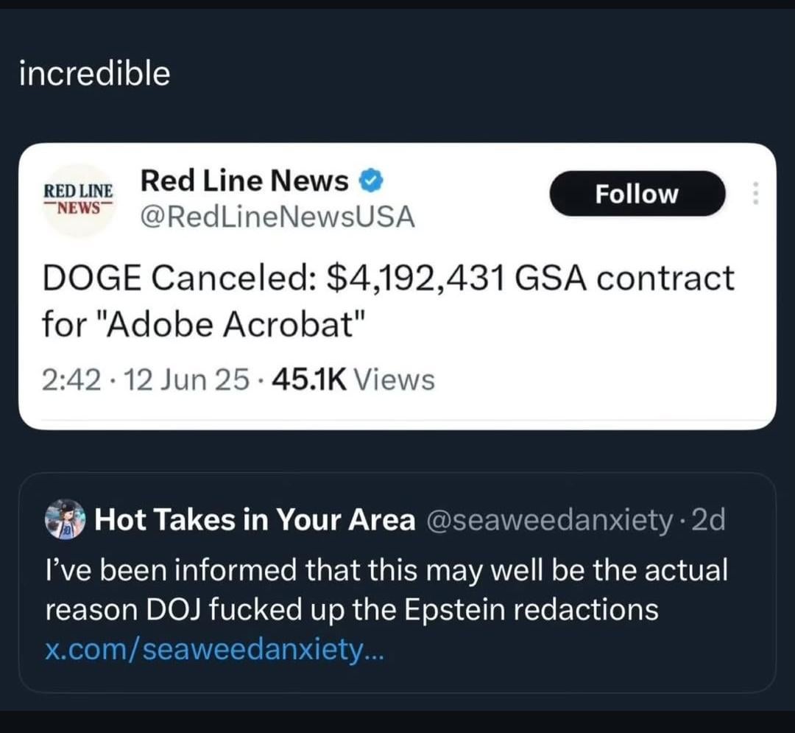Open the Hot Takes in Your Area name

point(255,521)
